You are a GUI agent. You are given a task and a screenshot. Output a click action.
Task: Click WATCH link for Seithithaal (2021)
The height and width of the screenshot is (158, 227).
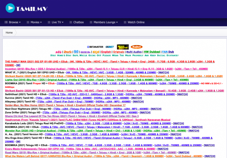coord(182,94)
